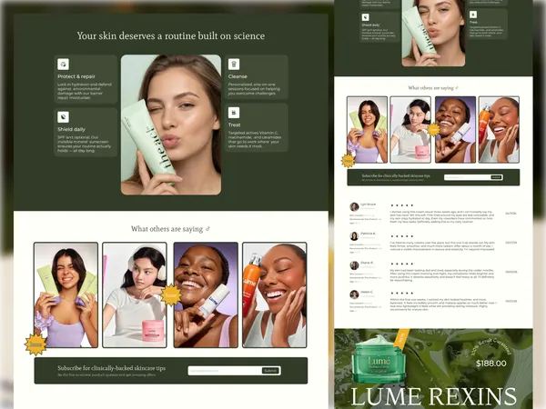
Task: Click the Shield daily card icon, left page
Action: tap(63, 117)
